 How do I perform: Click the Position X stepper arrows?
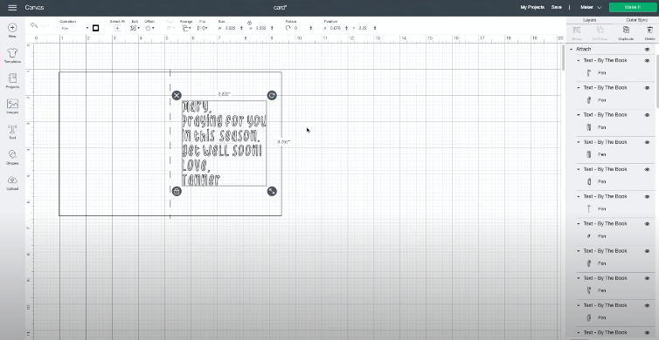point(347,28)
